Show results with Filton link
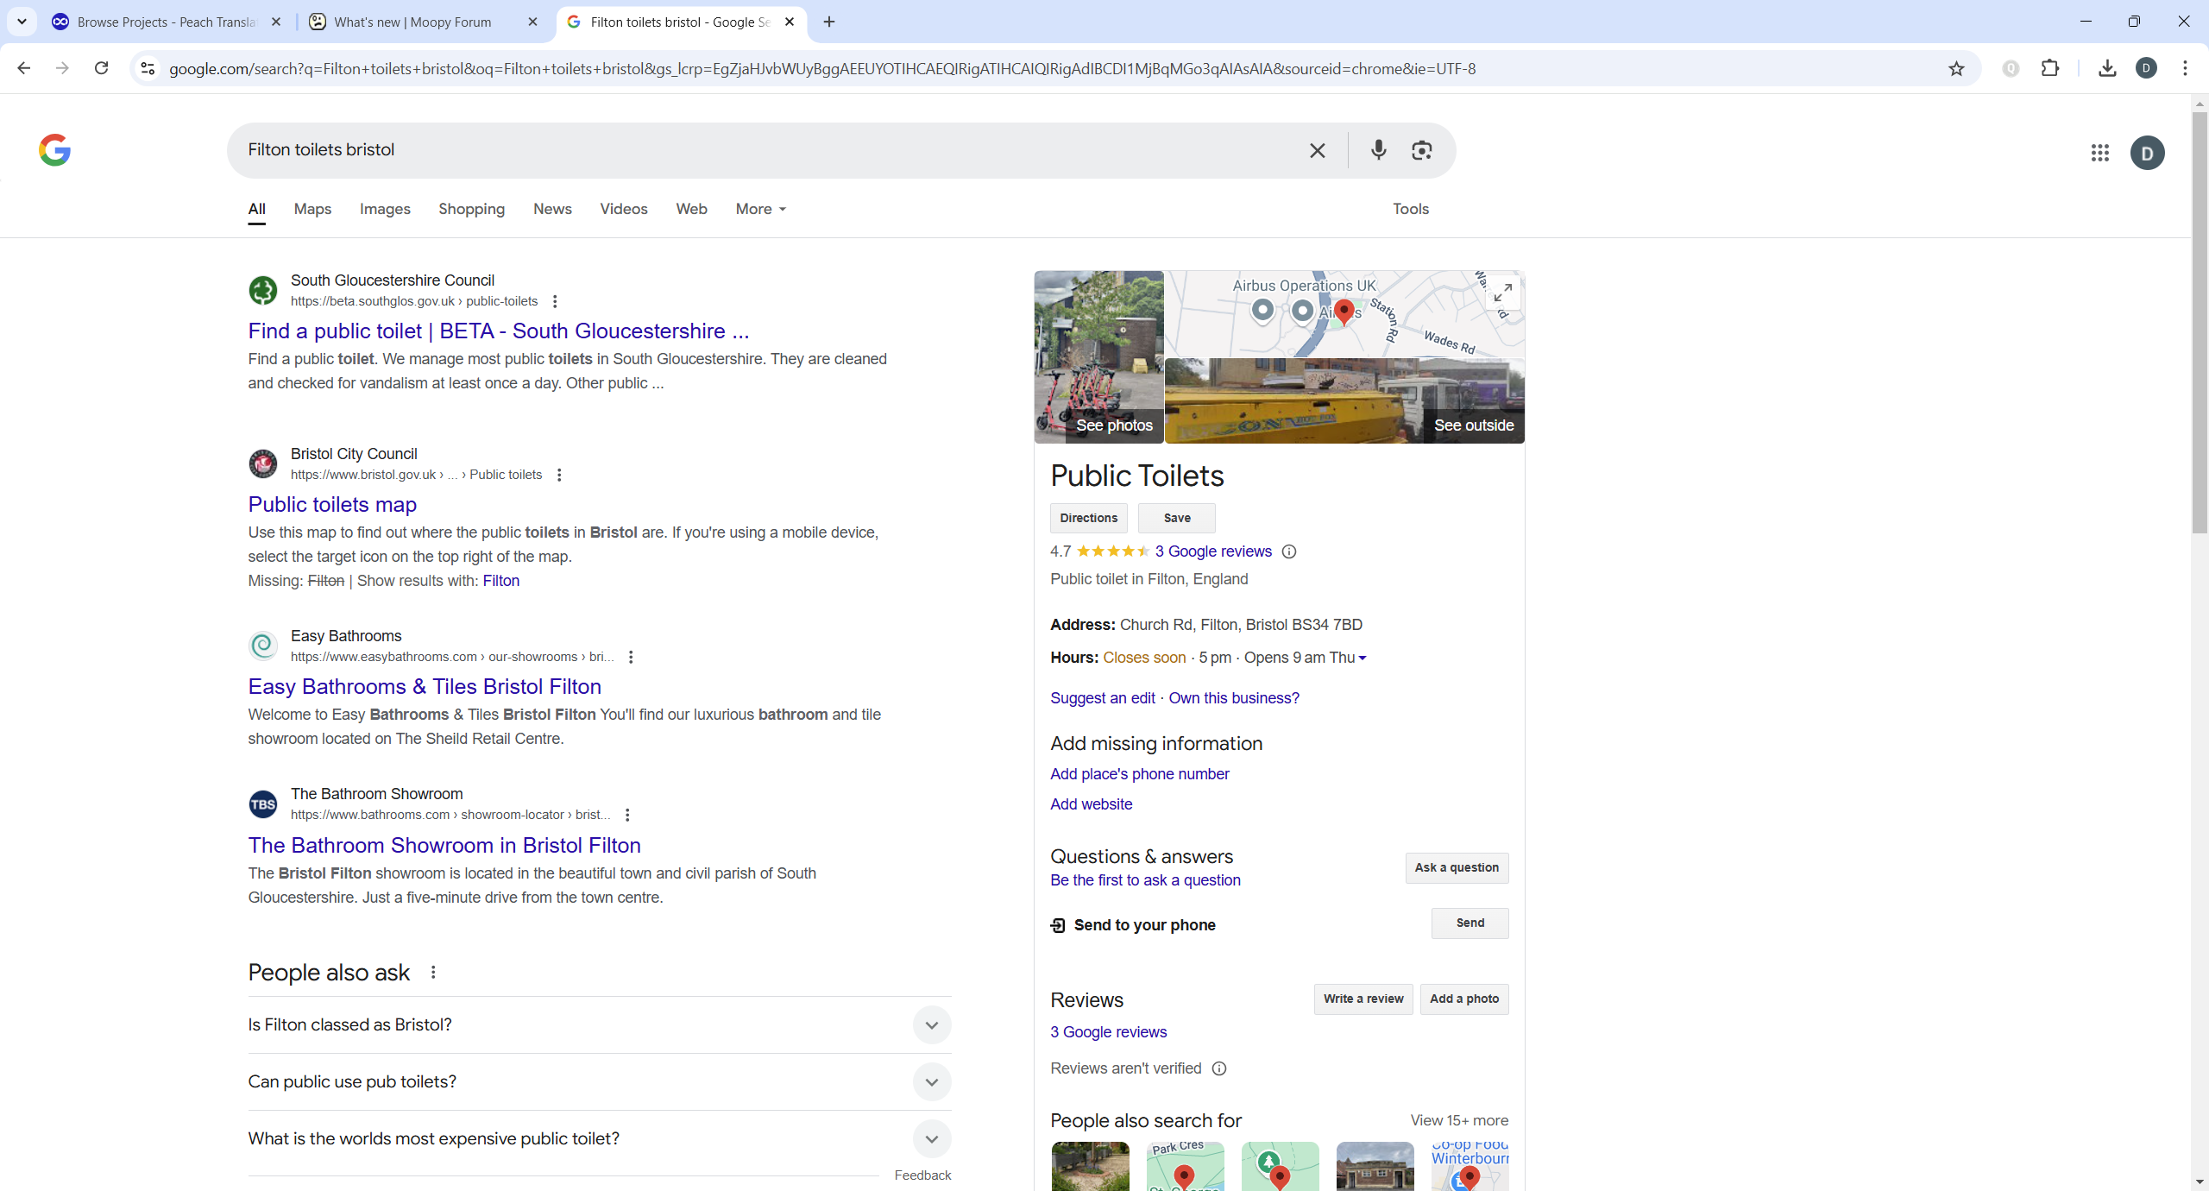The width and height of the screenshot is (2209, 1191). pos(501,581)
